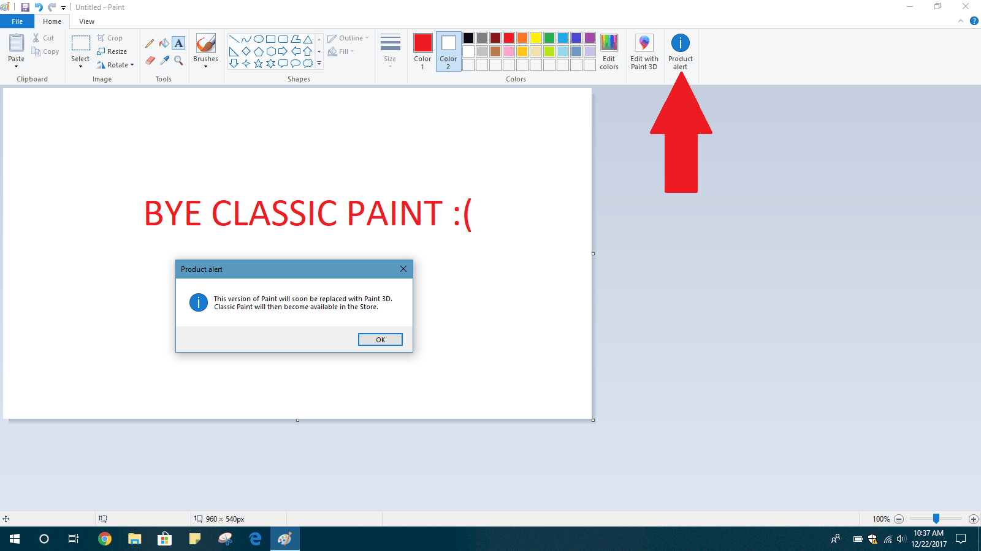Click the zoom slider handle
This screenshot has width=981, height=551.
(936, 519)
